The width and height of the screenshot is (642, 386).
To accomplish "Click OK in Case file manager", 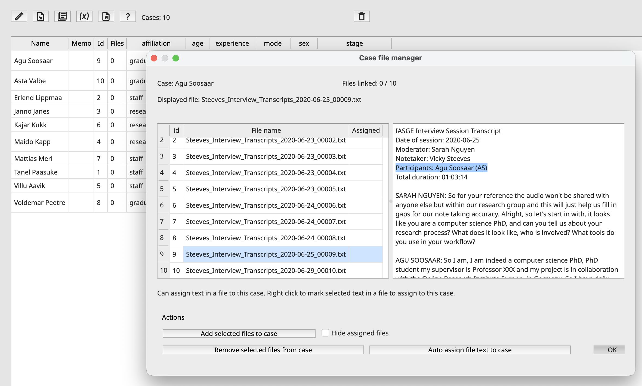I will [609, 350].
